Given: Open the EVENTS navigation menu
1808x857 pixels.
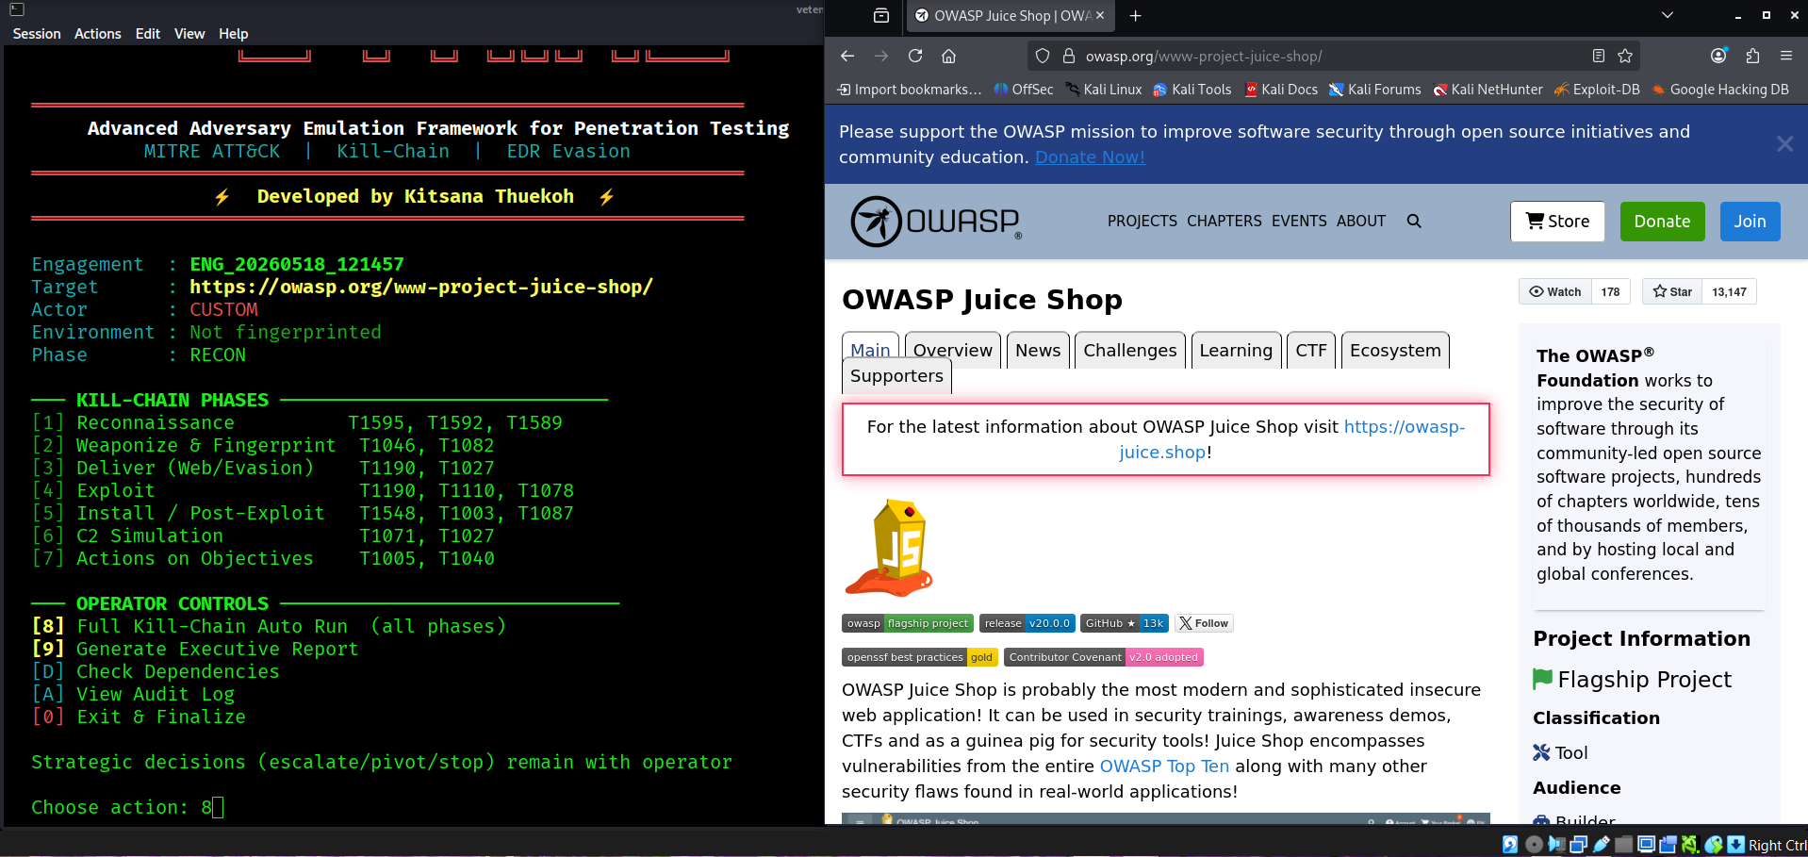Looking at the screenshot, I should [x=1299, y=222].
